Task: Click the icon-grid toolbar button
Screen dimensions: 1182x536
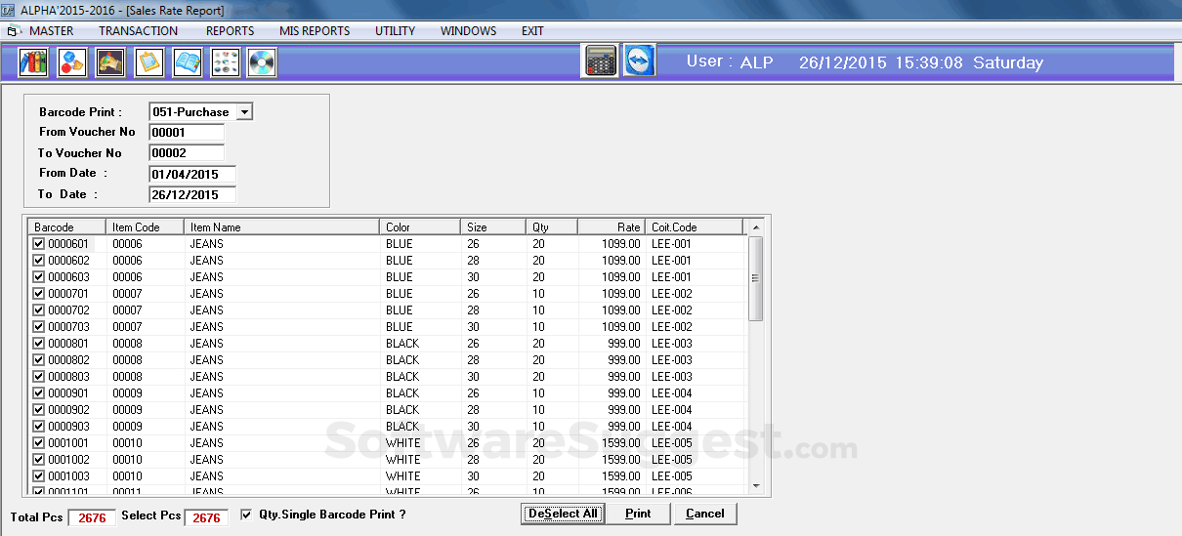Action: coord(225,62)
